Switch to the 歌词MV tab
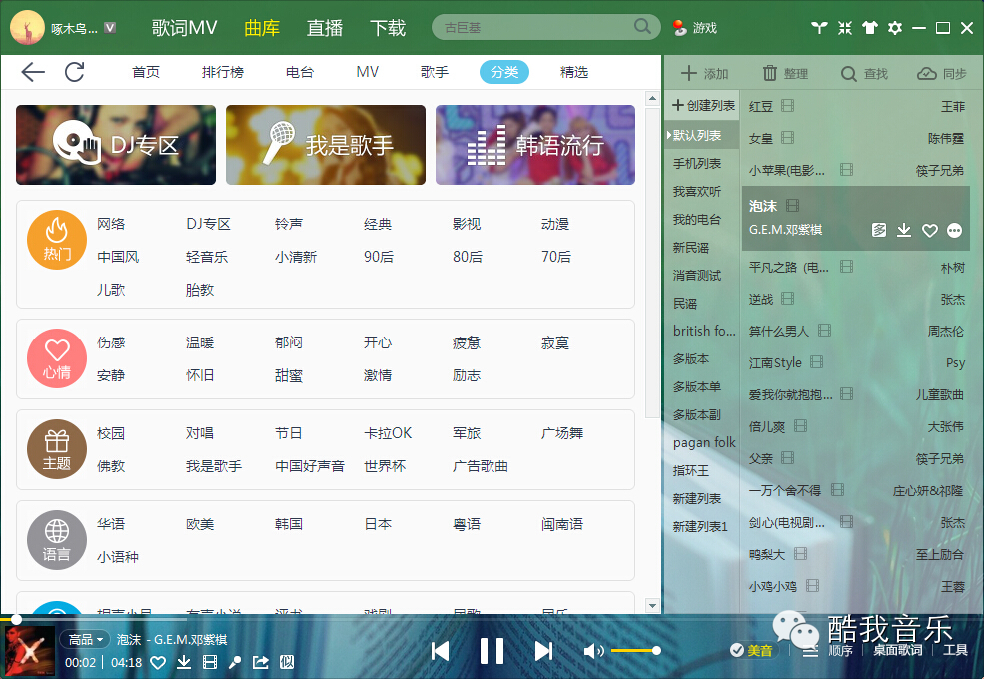Screen dimensions: 984x679 (x=184, y=28)
